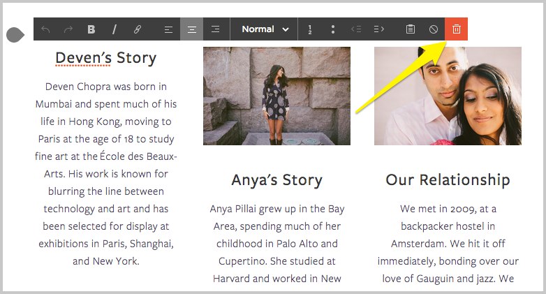Click the paste as plain text clipboard icon
The image size is (546, 294).
[411, 29]
